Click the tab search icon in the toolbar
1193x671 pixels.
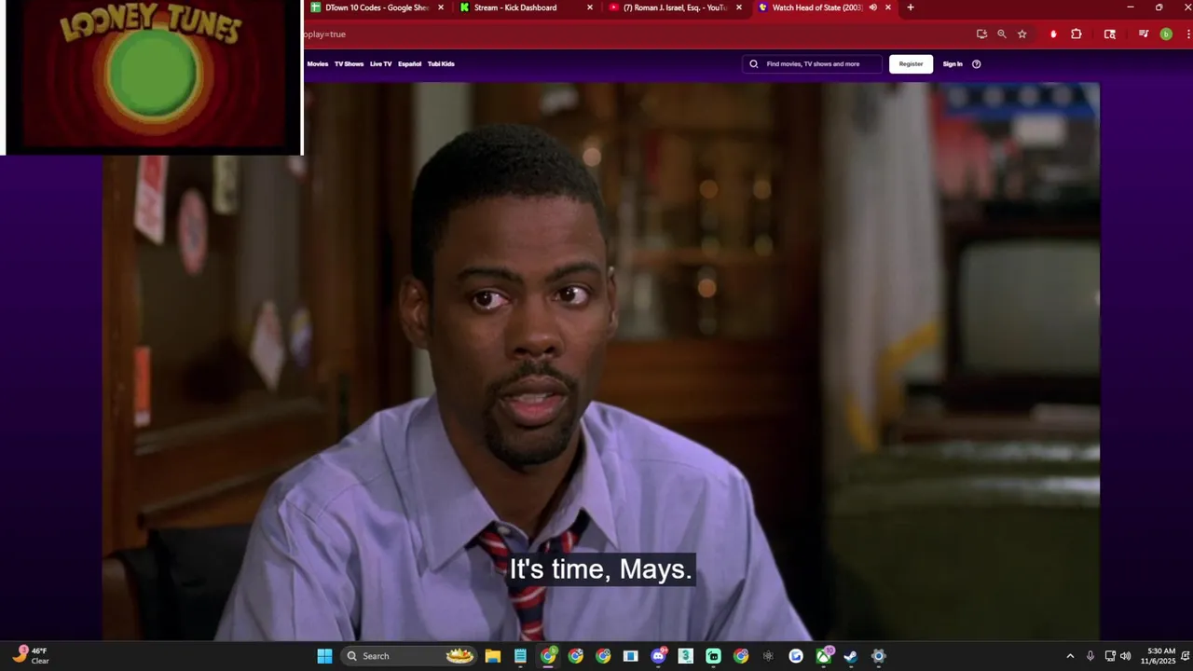click(1110, 34)
